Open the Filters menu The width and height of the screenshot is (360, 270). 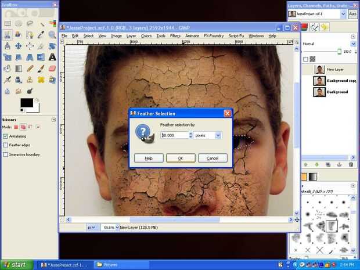click(x=175, y=36)
